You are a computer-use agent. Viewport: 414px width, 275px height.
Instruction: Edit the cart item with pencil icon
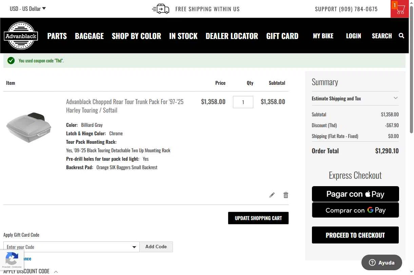coord(272,195)
